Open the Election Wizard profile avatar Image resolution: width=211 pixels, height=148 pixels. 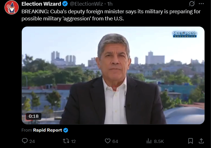(x=12, y=7)
